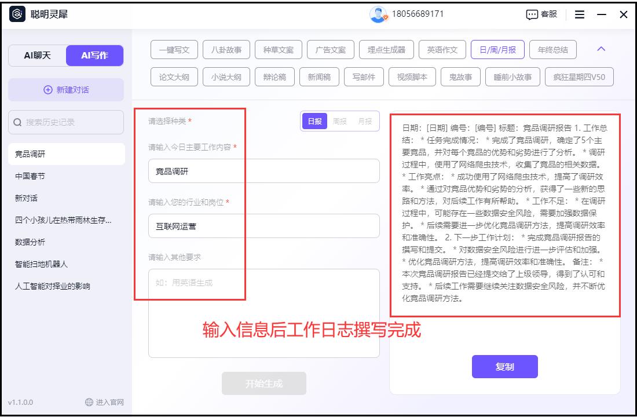Click the 复制 copy button
The image size is (637, 417).
coord(504,366)
